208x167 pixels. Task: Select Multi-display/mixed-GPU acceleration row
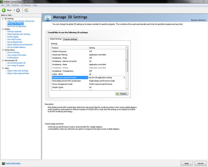pos(88,81)
